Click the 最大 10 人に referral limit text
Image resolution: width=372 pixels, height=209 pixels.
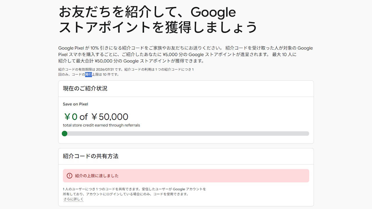point(284,54)
